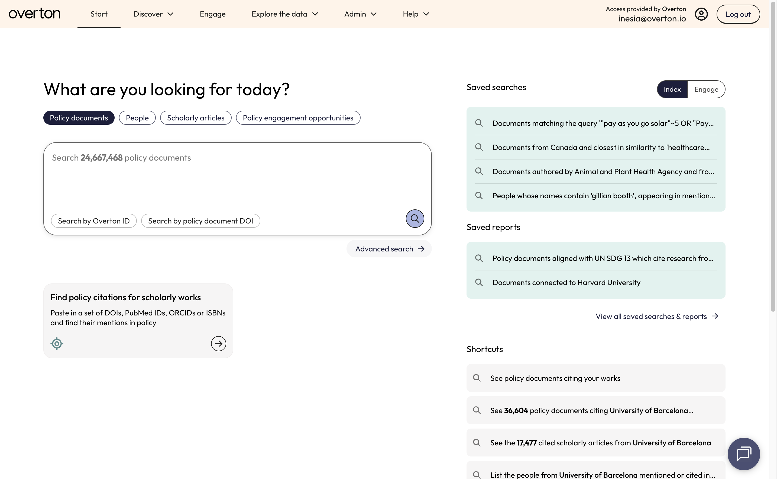
Task: Open the user account profile icon
Action: (x=701, y=14)
